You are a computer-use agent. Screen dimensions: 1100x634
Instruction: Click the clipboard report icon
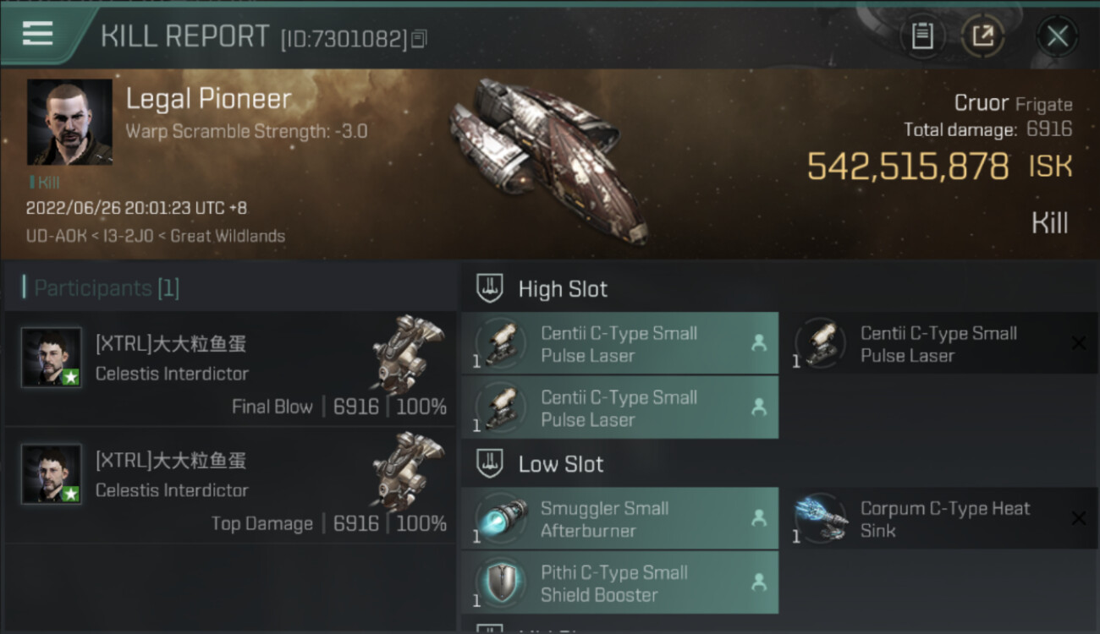pyautogui.click(x=922, y=36)
